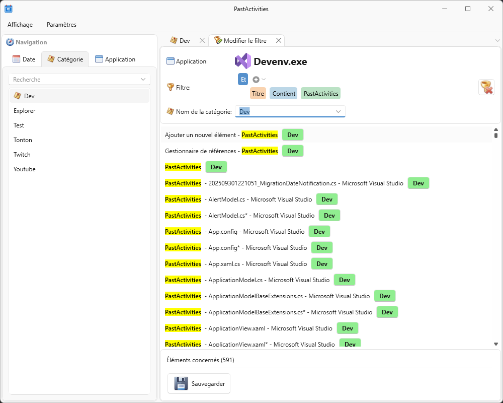
Task: Click the compass icon beside Navigation
Action: coord(10,42)
